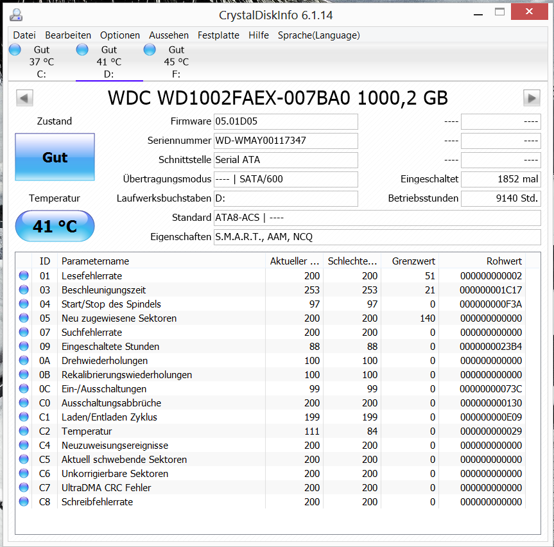
Task: Open the Optionen menu
Action: click(x=120, y=35)
